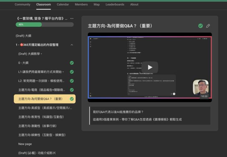Image resolution: width=227 pixels, height=157 pixels.
Task: Open the (Draft) 大綱教學 lesson
Action: [x=30, y=54]
